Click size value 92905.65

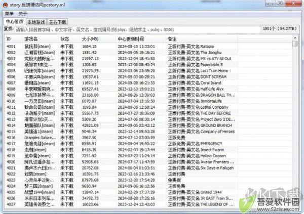coord(90,162)
